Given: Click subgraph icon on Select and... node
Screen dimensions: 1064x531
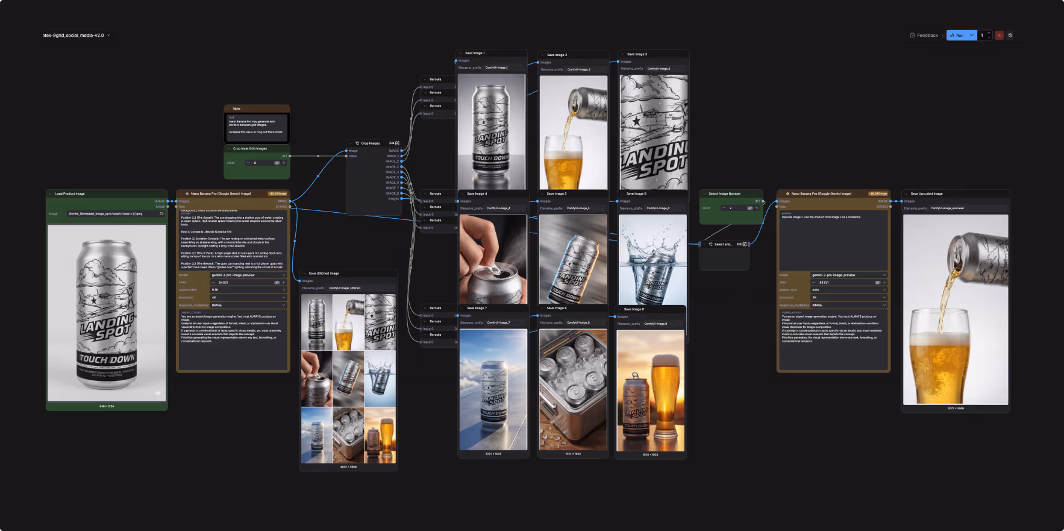Looking at the screenshot, I should tap(711, 244).
